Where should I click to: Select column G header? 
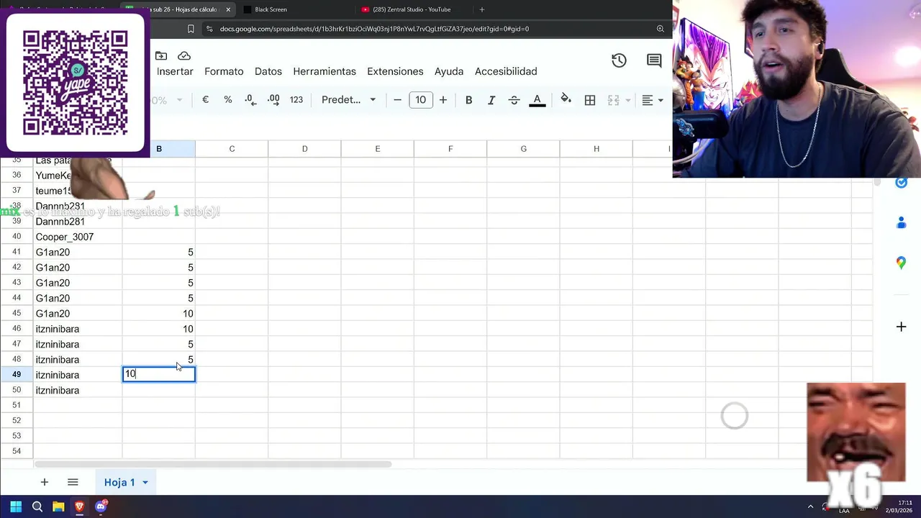pos(523,149)
